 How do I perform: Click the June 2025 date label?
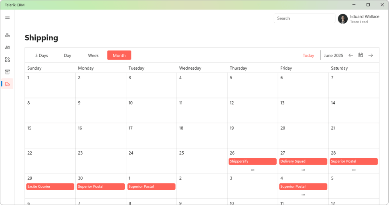tap(333, 56)
